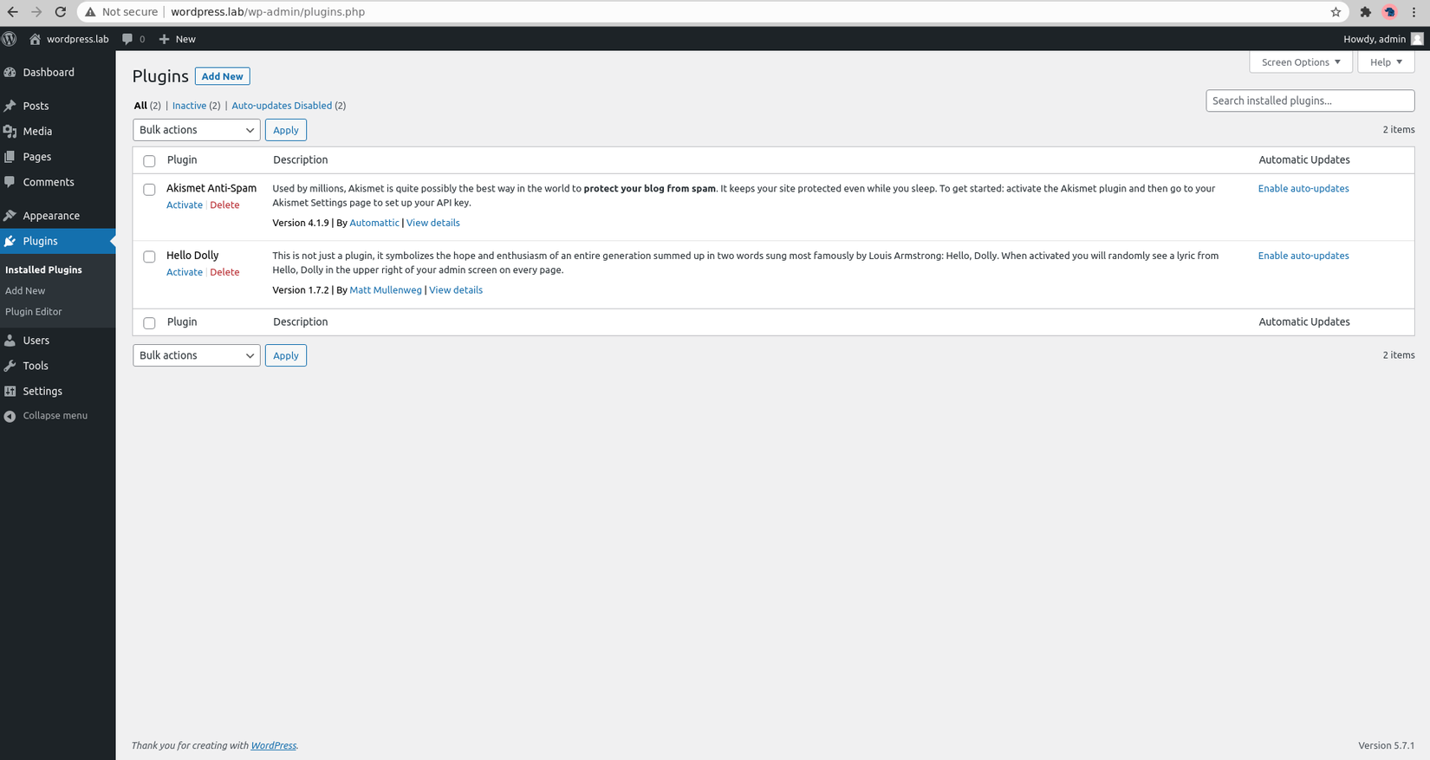Check the select-all checkbox in table footer
The height and width of the screenshot is (760, 1430).
[x=149, y=323]
